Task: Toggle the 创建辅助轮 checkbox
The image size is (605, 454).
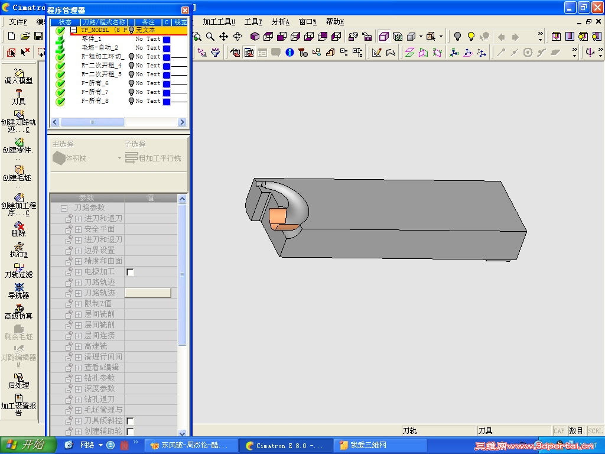Action: coord(131,431)
